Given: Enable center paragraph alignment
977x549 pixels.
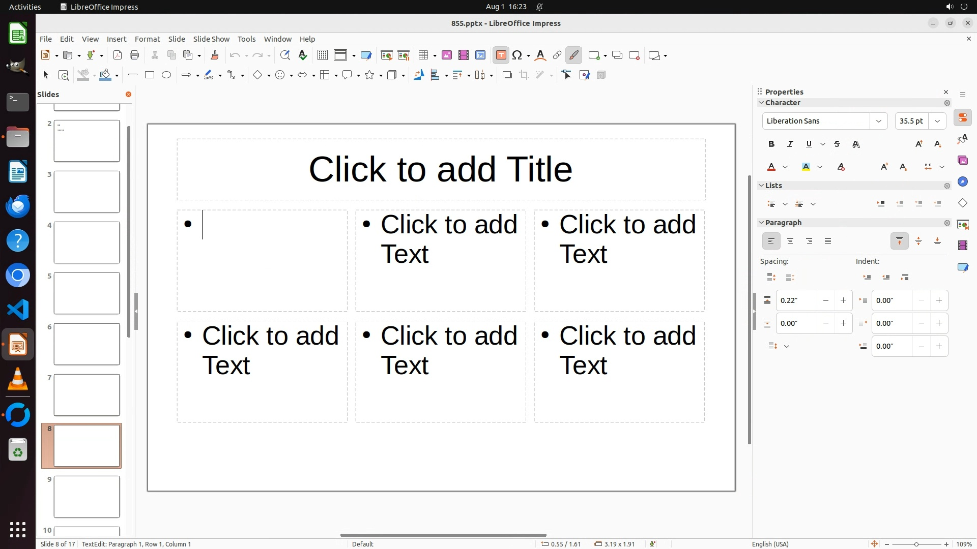Looking at the screenshot, I should [x=790, y=241].
